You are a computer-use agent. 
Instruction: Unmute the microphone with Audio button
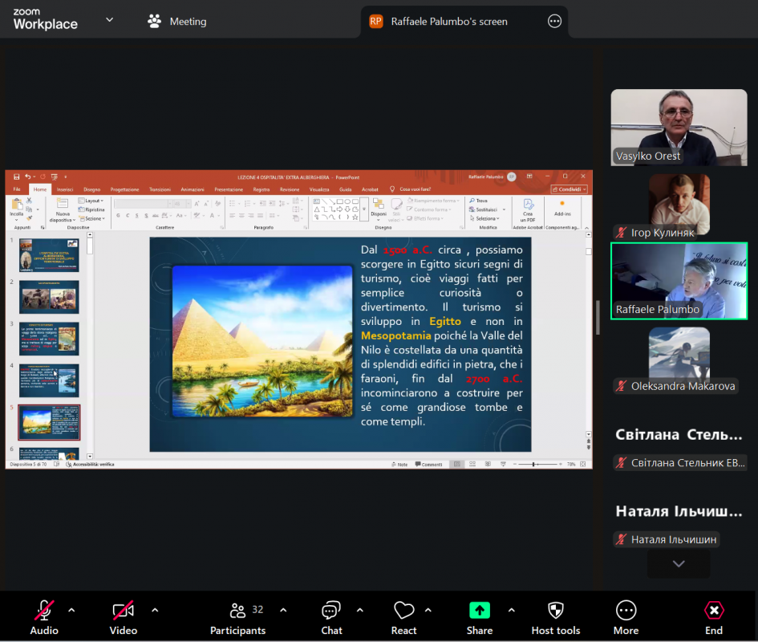pyautogui.click(x=44, y=617)
